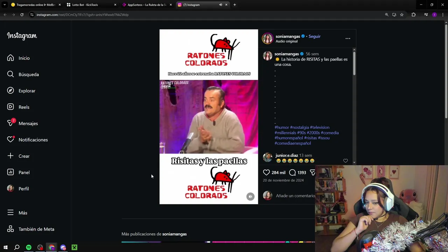The image size is (448, 252).
Task: Open a new browser tab
Action: pyautogui.click(x=234, y=5)
